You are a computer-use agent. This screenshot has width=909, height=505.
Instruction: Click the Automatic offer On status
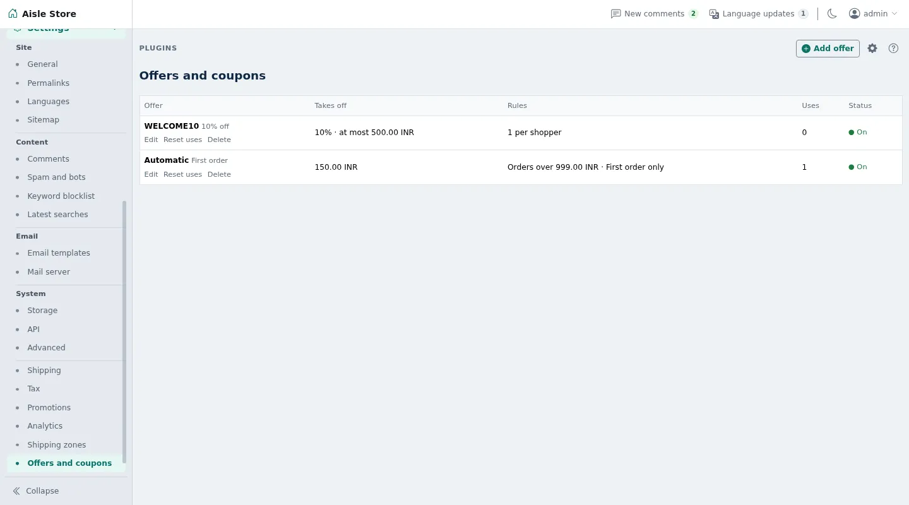(858, 167)
